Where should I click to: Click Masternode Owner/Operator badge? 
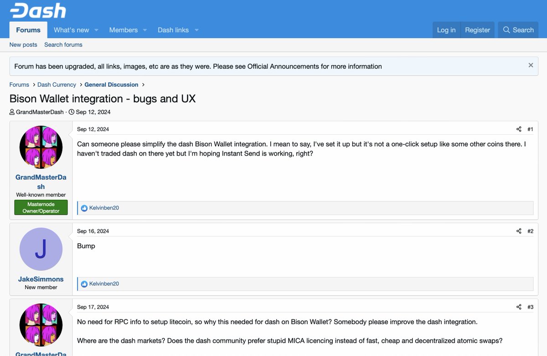click(41, 208)
